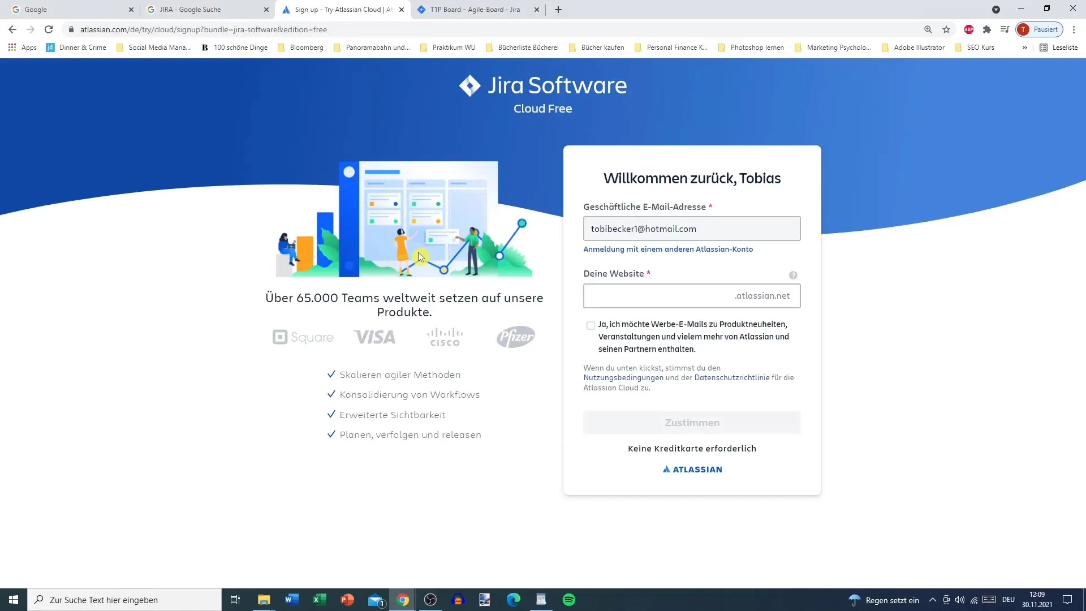The height and width of the screenshot is (611, 1086).
Task: Click the address bar URL
Action: coord(204,29)
